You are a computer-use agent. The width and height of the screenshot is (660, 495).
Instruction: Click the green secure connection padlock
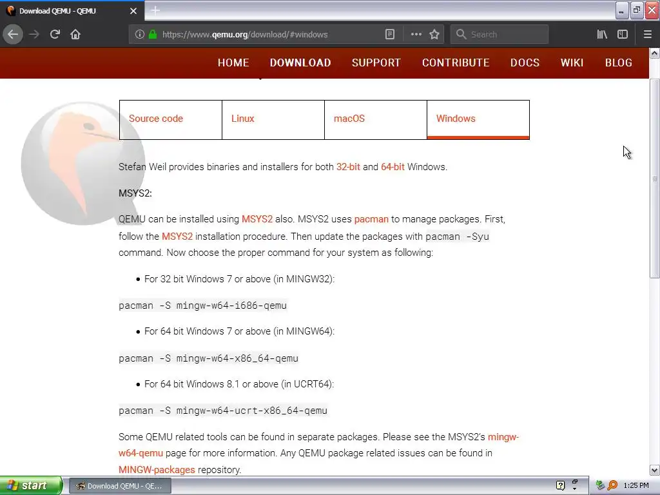pyautogui.click(x=152, y=35)
